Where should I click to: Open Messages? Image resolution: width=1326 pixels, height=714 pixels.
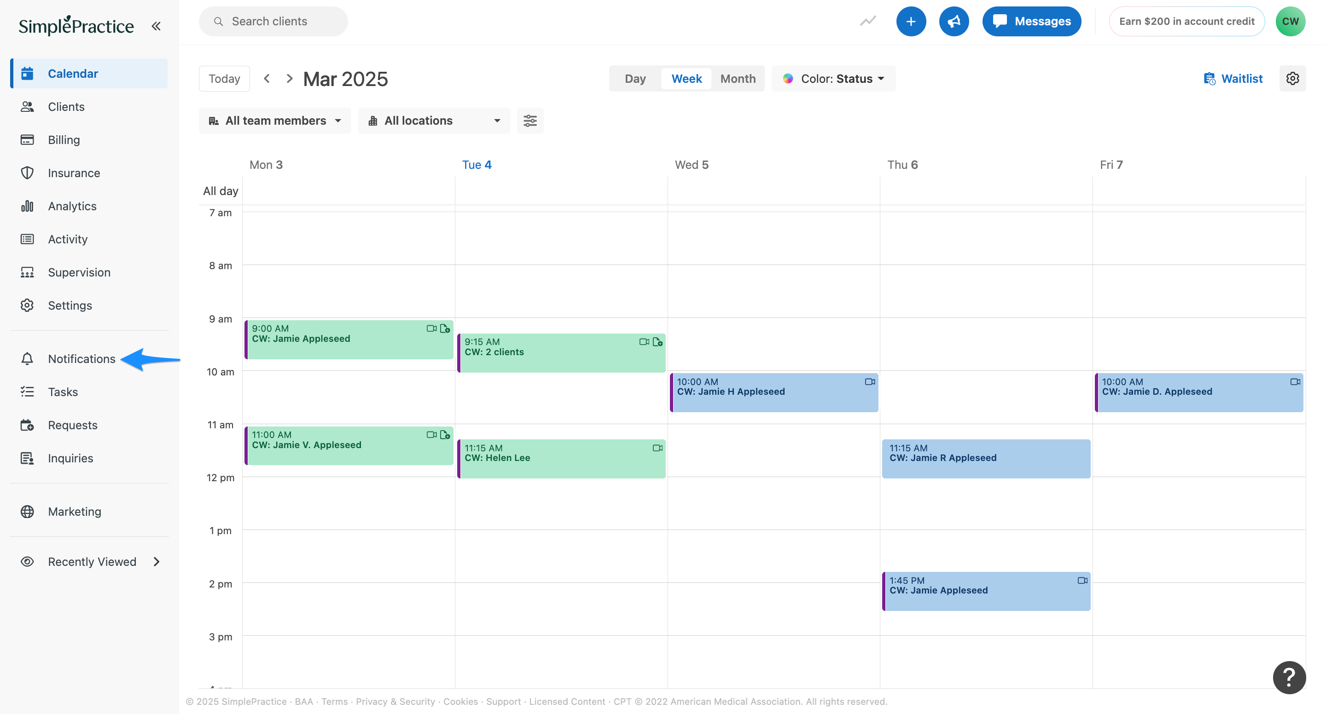pyautogui.click(x=1031, y=22)
